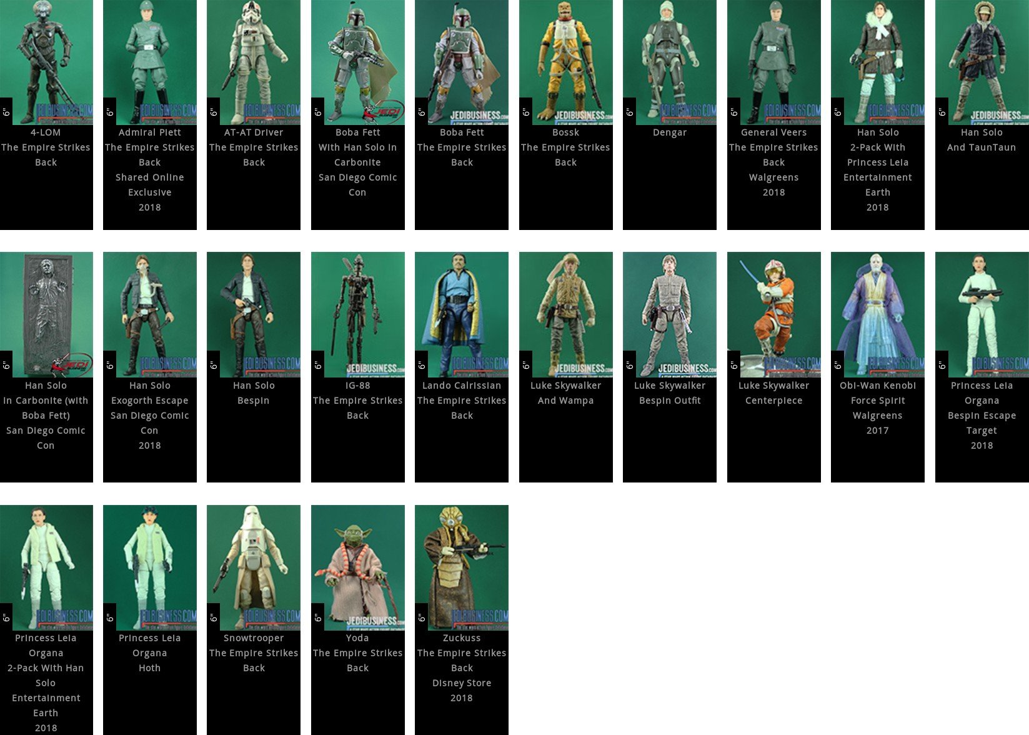Click 'IG-88' caption text
1029x735 pixels.
[358, 386]
